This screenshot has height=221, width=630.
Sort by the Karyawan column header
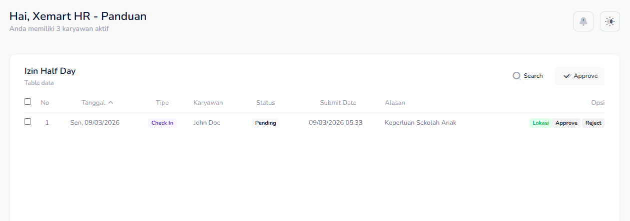point(208,103)
